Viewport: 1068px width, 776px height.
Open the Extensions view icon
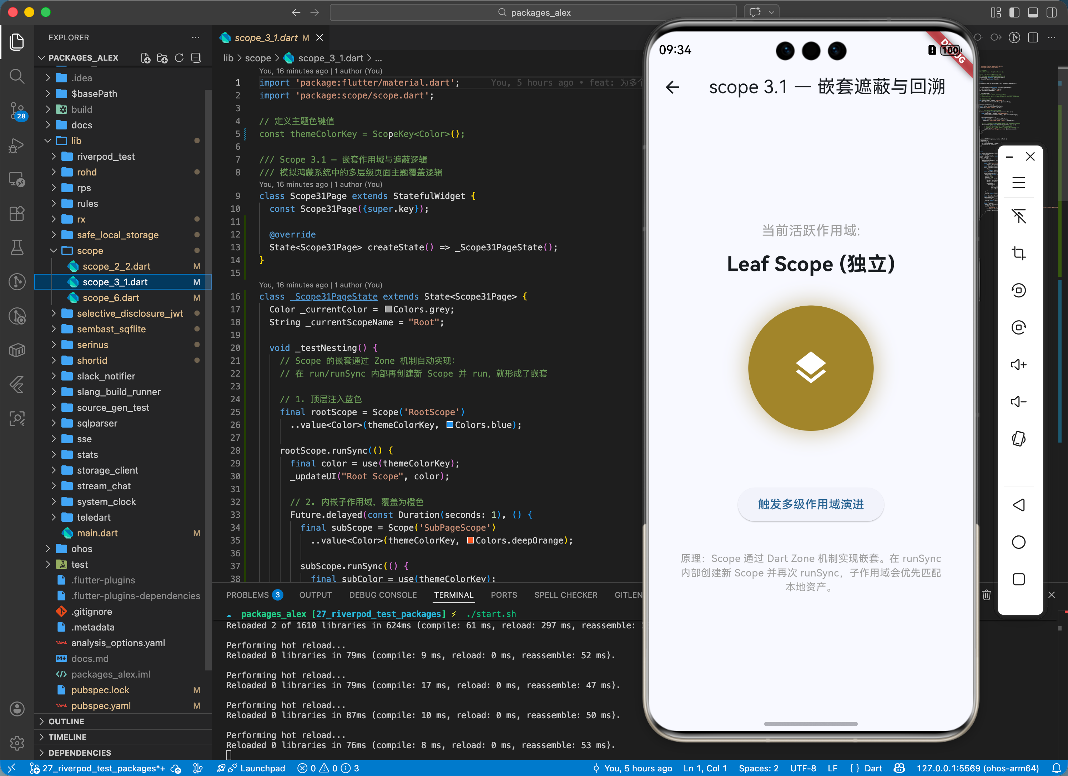(17, 213)
